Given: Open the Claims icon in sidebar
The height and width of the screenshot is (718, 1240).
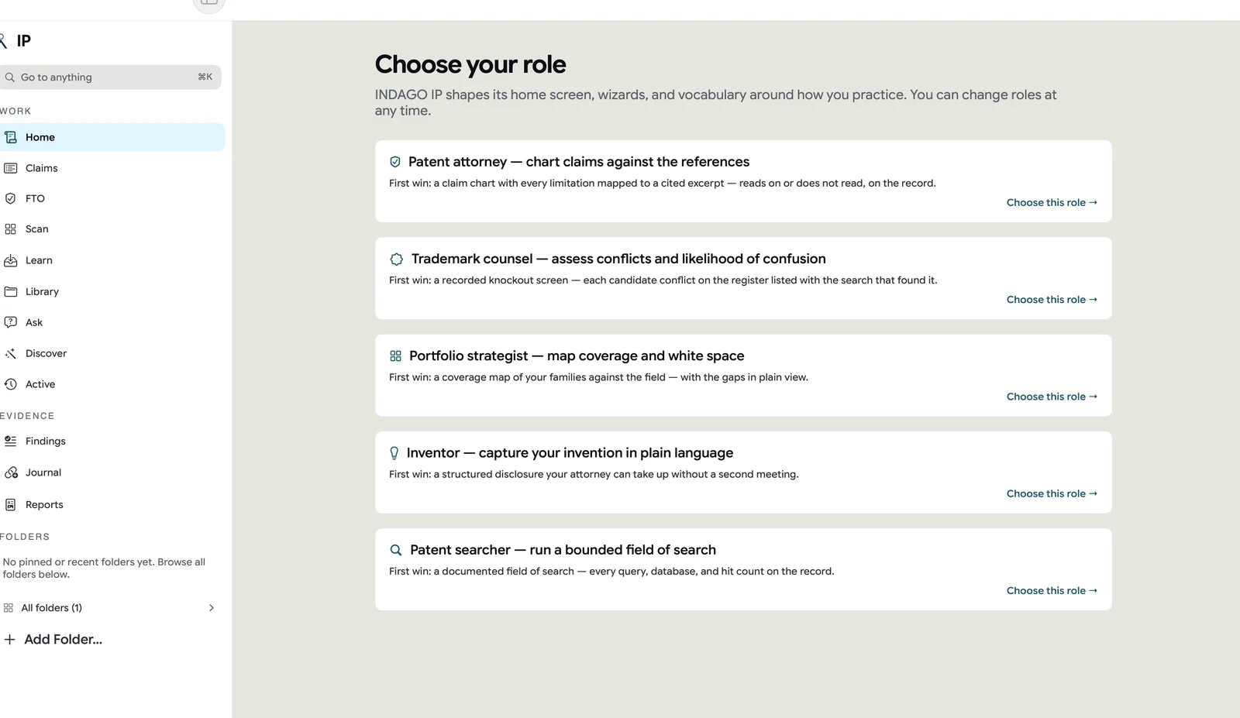Looking at the screenshot, I should pos(11,168).
